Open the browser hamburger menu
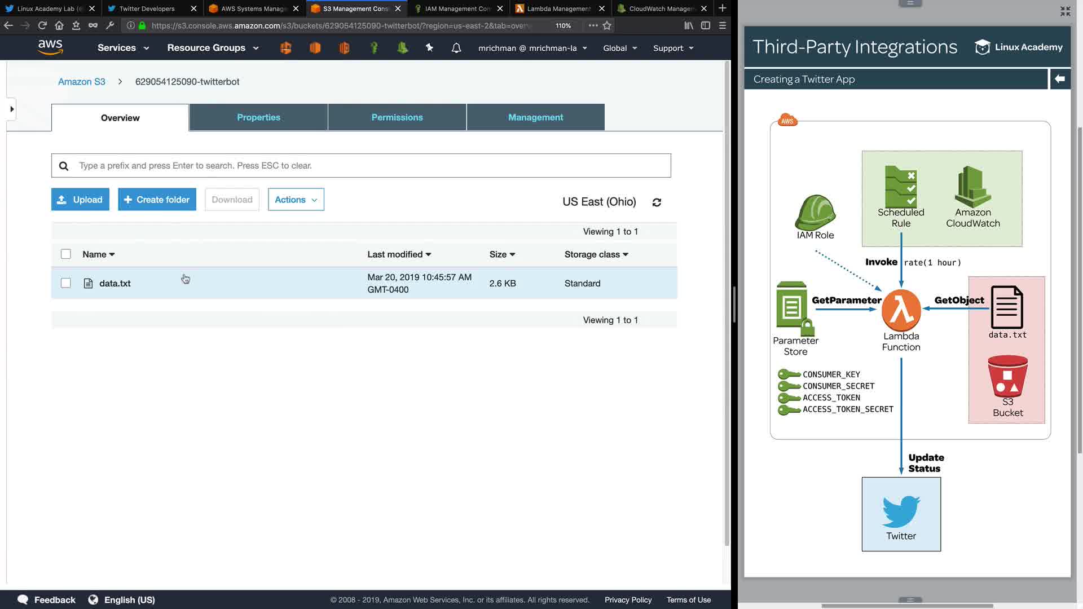 click(722, 25)
